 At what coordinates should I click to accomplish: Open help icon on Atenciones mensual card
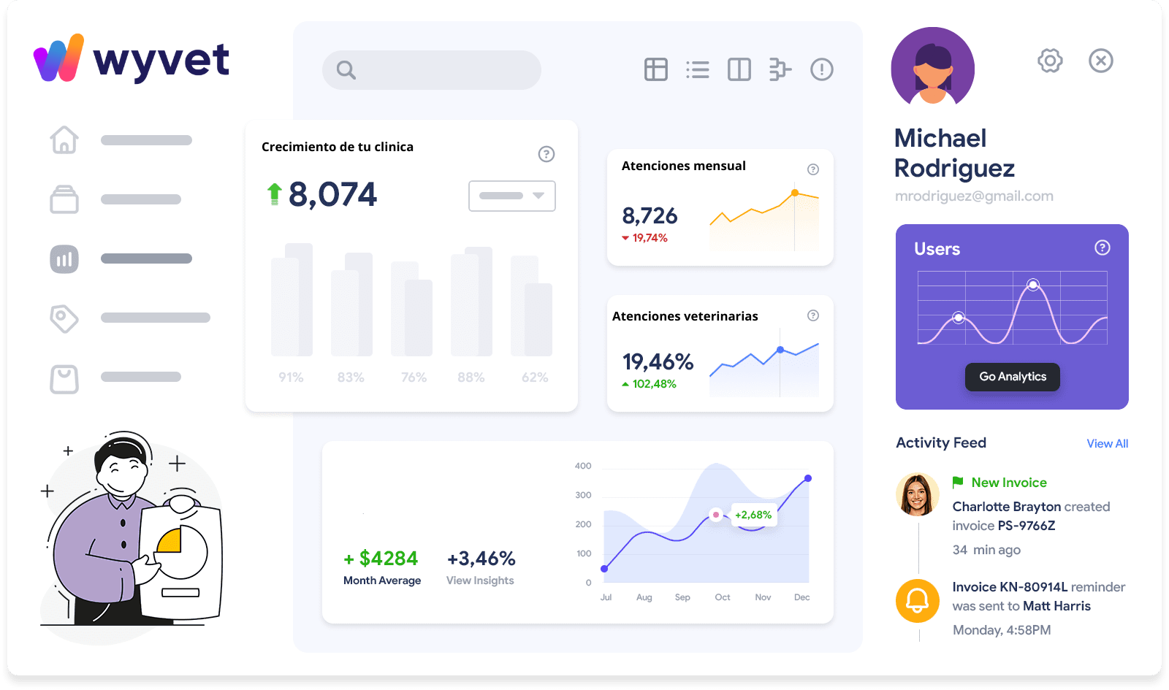pyautogui.click(x=813, y=169)
